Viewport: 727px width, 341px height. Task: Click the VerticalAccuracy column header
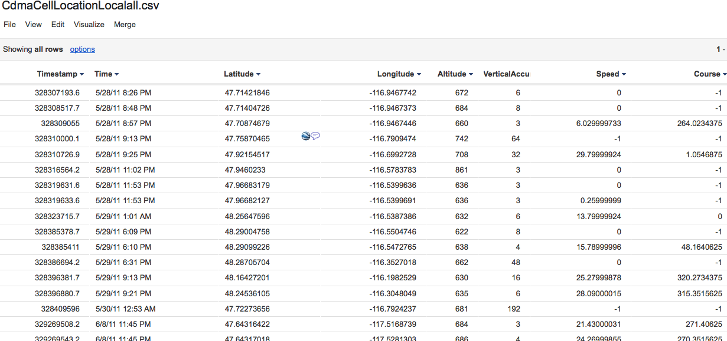[506, 74]
